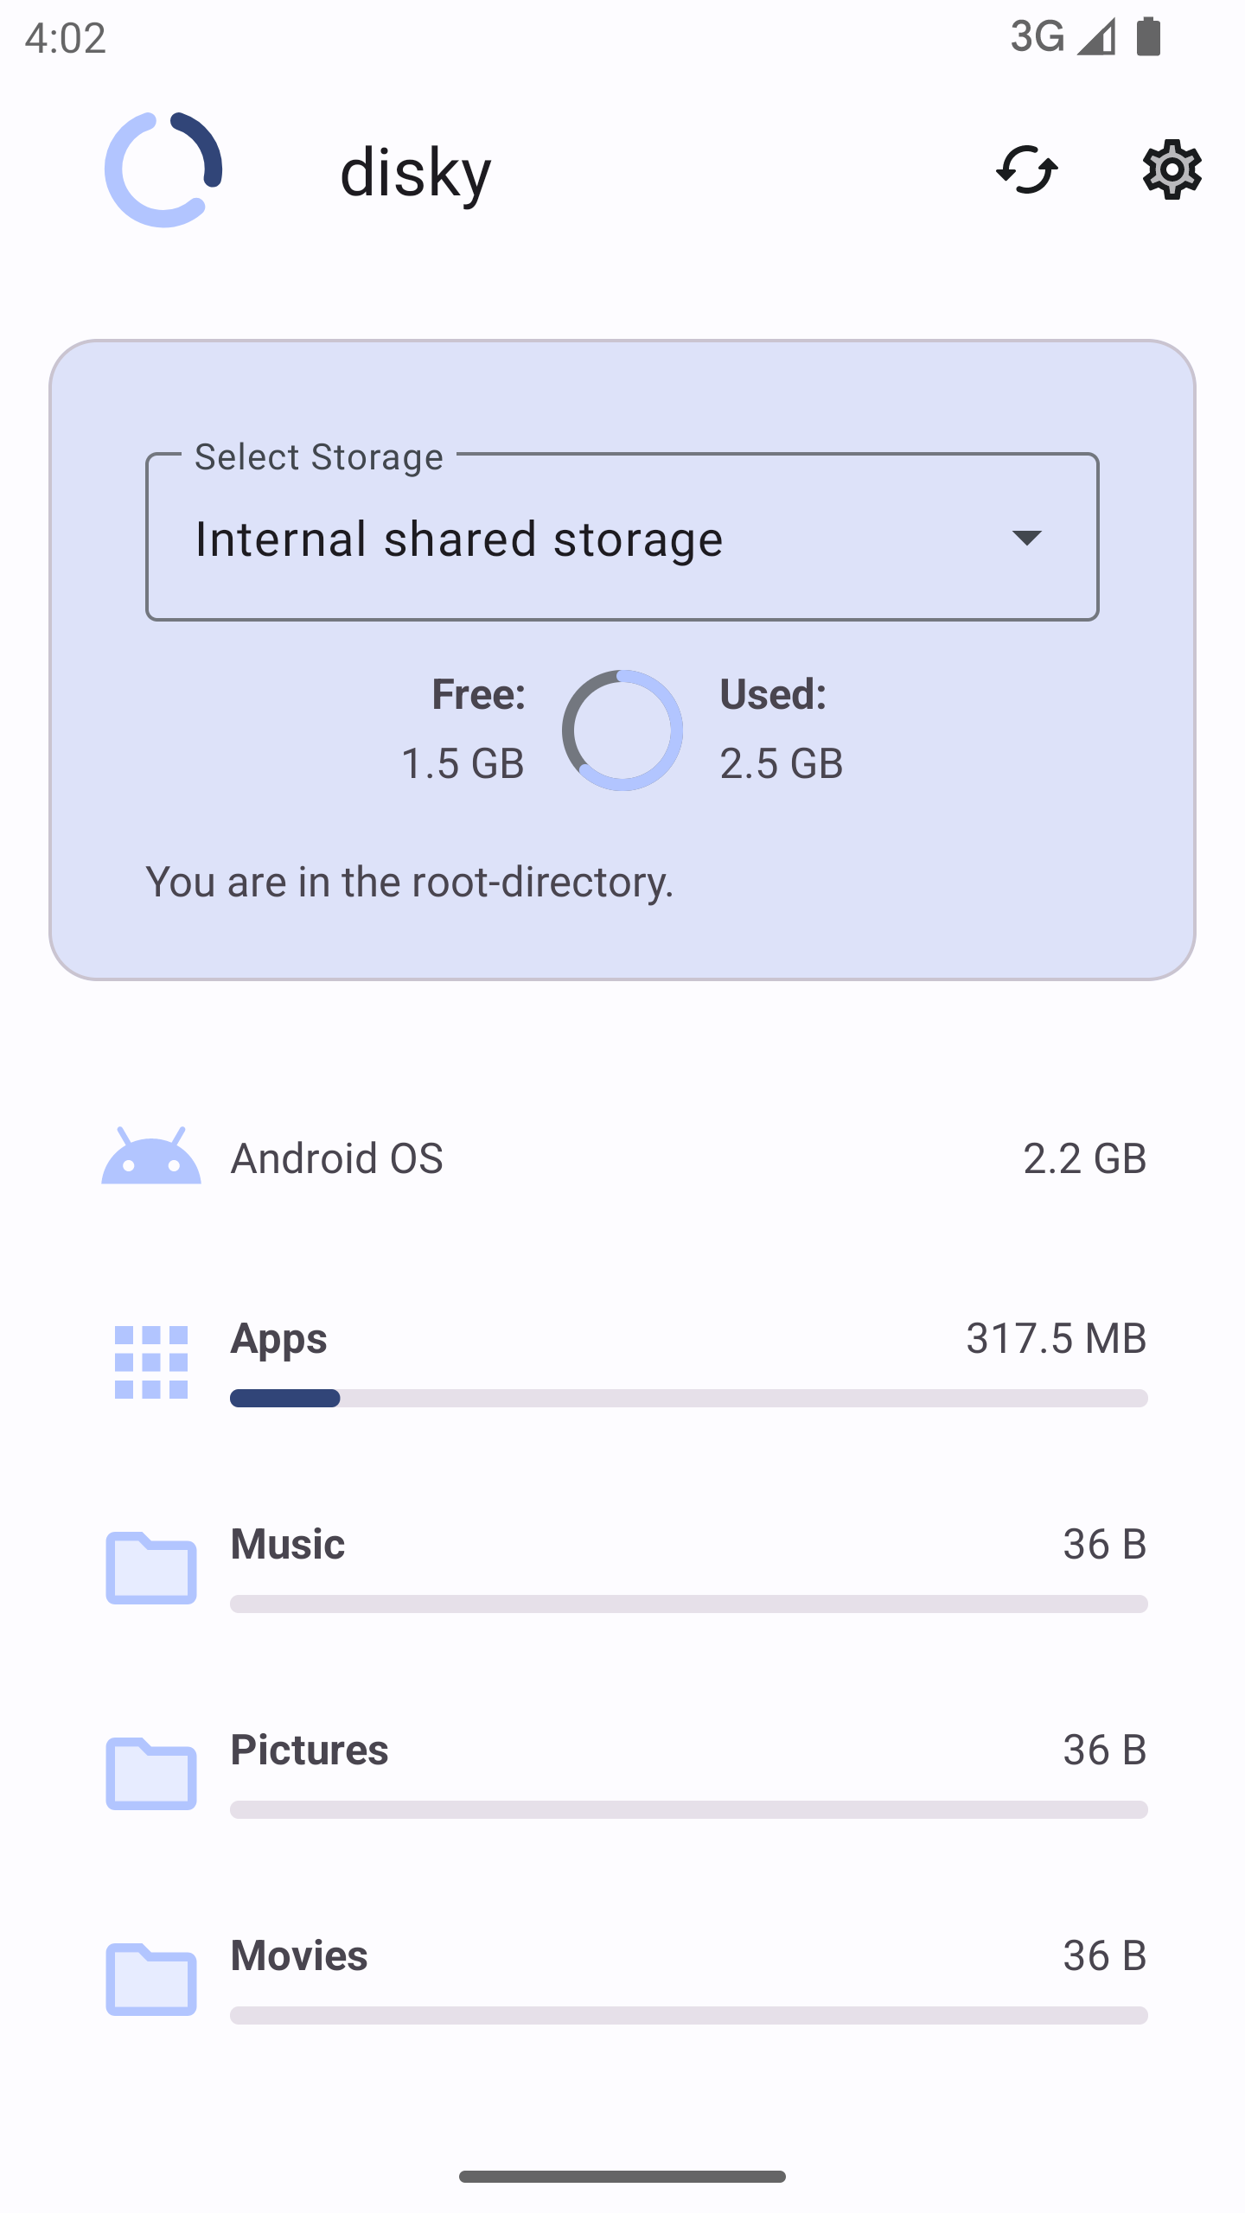
Task: Tap the Music folder icon
Action: click(151, 1567)
